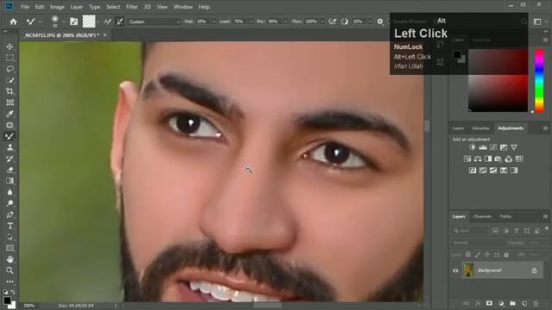
Task: Select the Eraser tool
Action: [9, 170]
